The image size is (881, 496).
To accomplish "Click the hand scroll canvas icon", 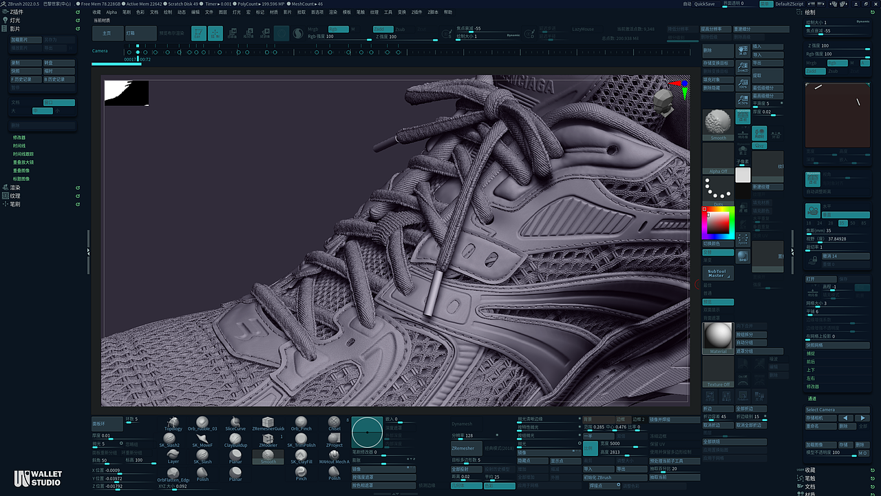I will click(743, 51).
